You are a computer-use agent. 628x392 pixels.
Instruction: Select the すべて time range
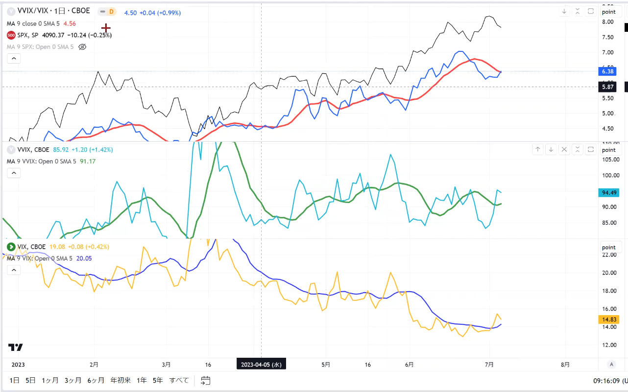(179, 380)
